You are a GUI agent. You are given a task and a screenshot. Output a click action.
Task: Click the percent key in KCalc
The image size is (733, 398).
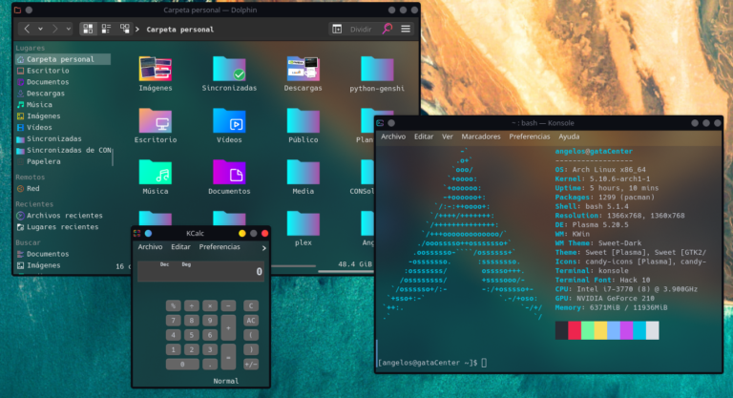(173, 305)
